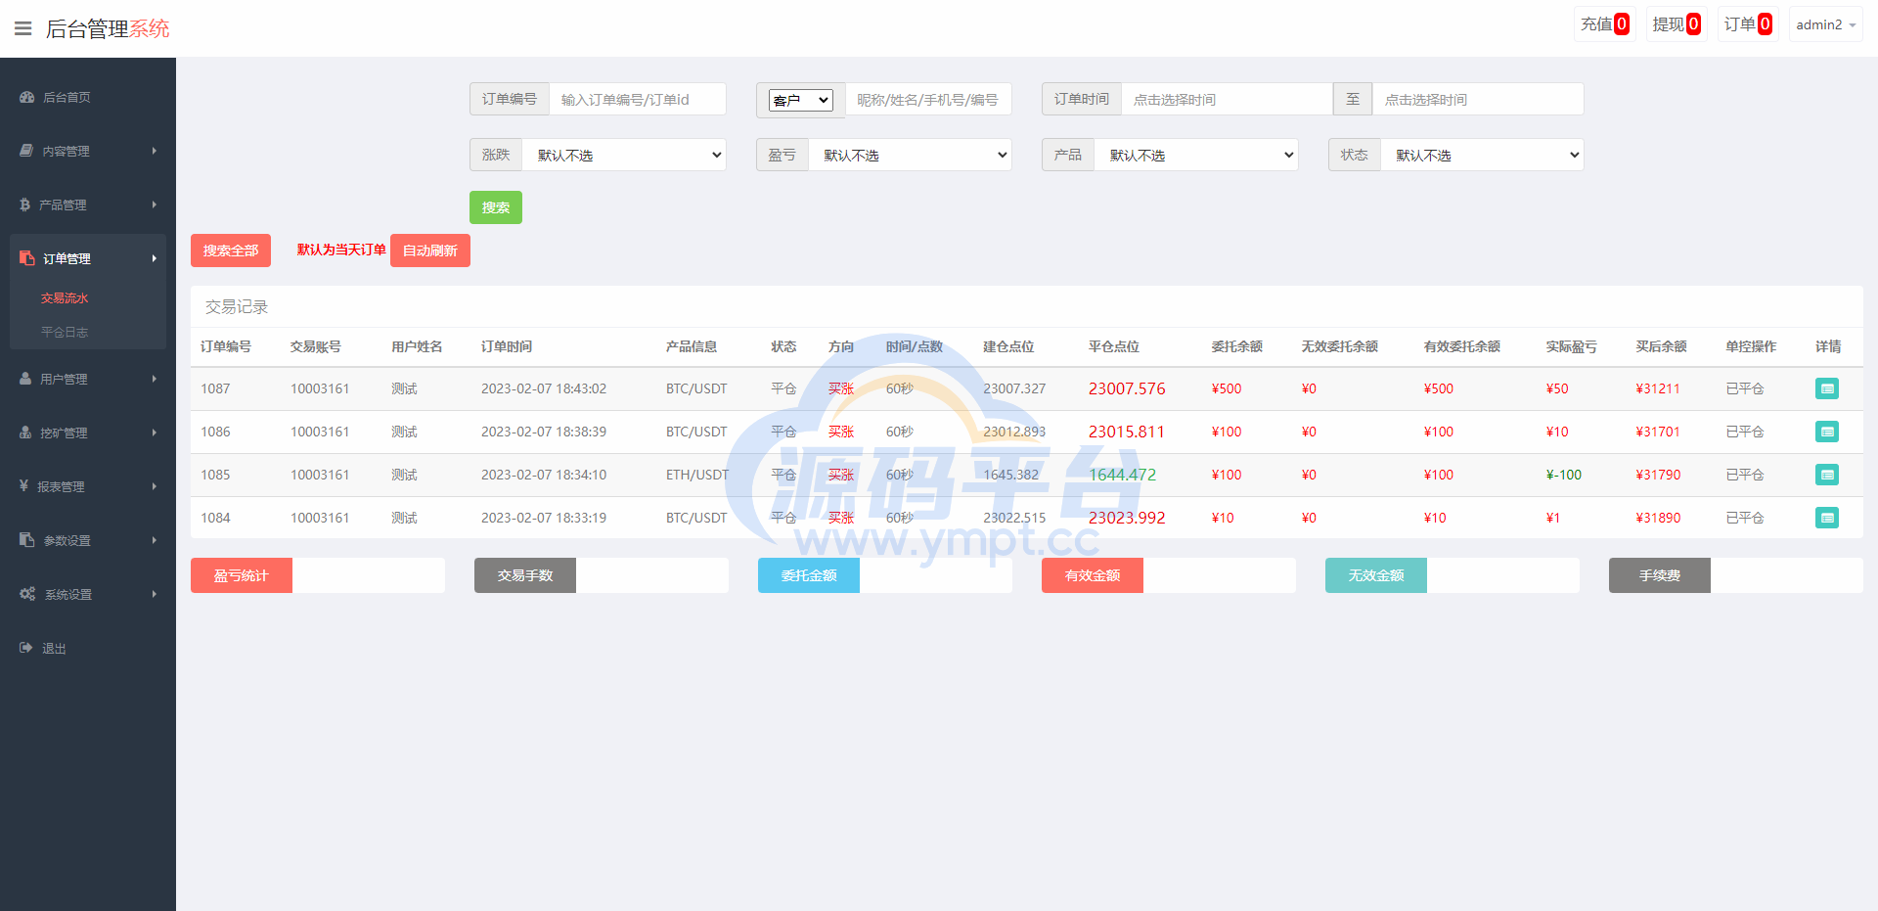Click the 搜索全部 button

tap(231, 251)
